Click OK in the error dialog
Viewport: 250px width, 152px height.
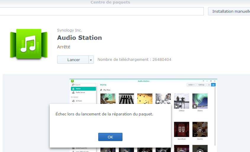tap(110, 137)
